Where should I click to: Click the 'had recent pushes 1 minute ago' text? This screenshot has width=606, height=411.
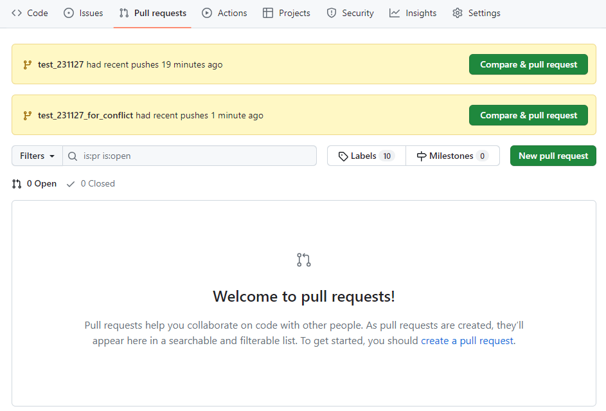199,115
